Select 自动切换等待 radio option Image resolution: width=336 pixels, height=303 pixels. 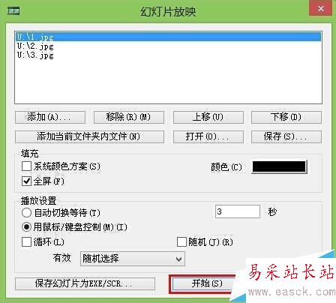pyautogui.click(x=26, y=213)
